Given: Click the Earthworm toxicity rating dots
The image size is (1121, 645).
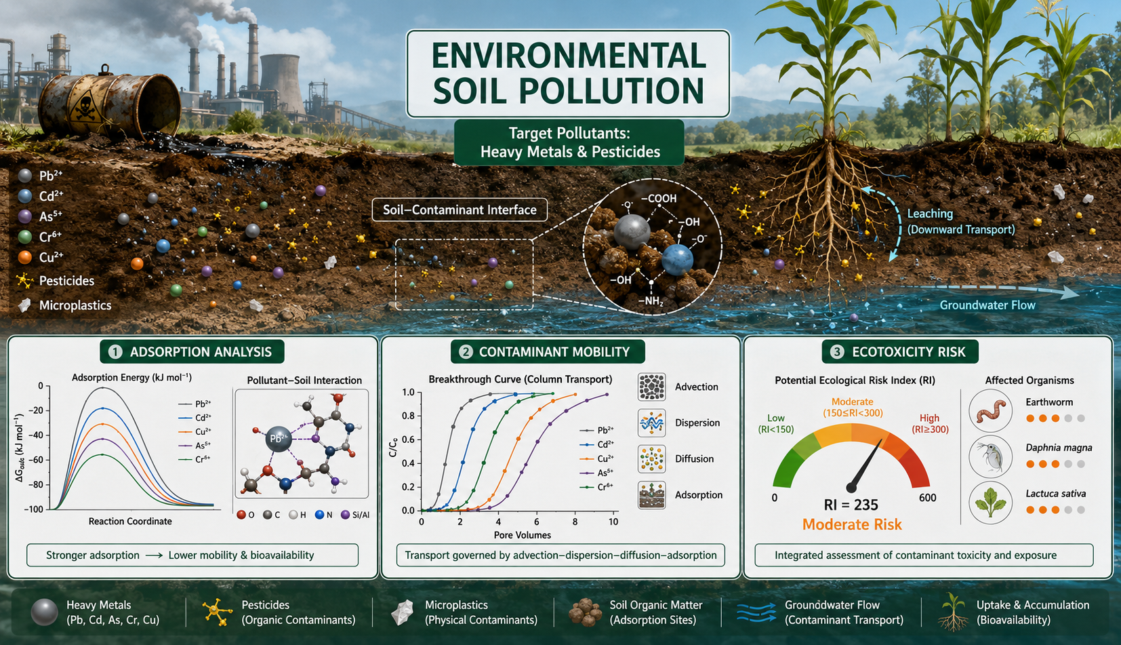Looking at the screenshot, I should tap(1055, 418).
